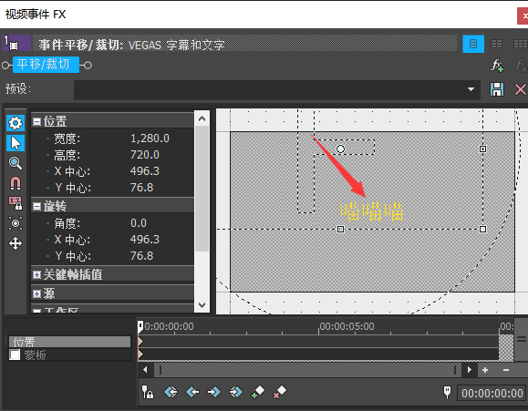Expand the 源 section

[x=36, y=293]
